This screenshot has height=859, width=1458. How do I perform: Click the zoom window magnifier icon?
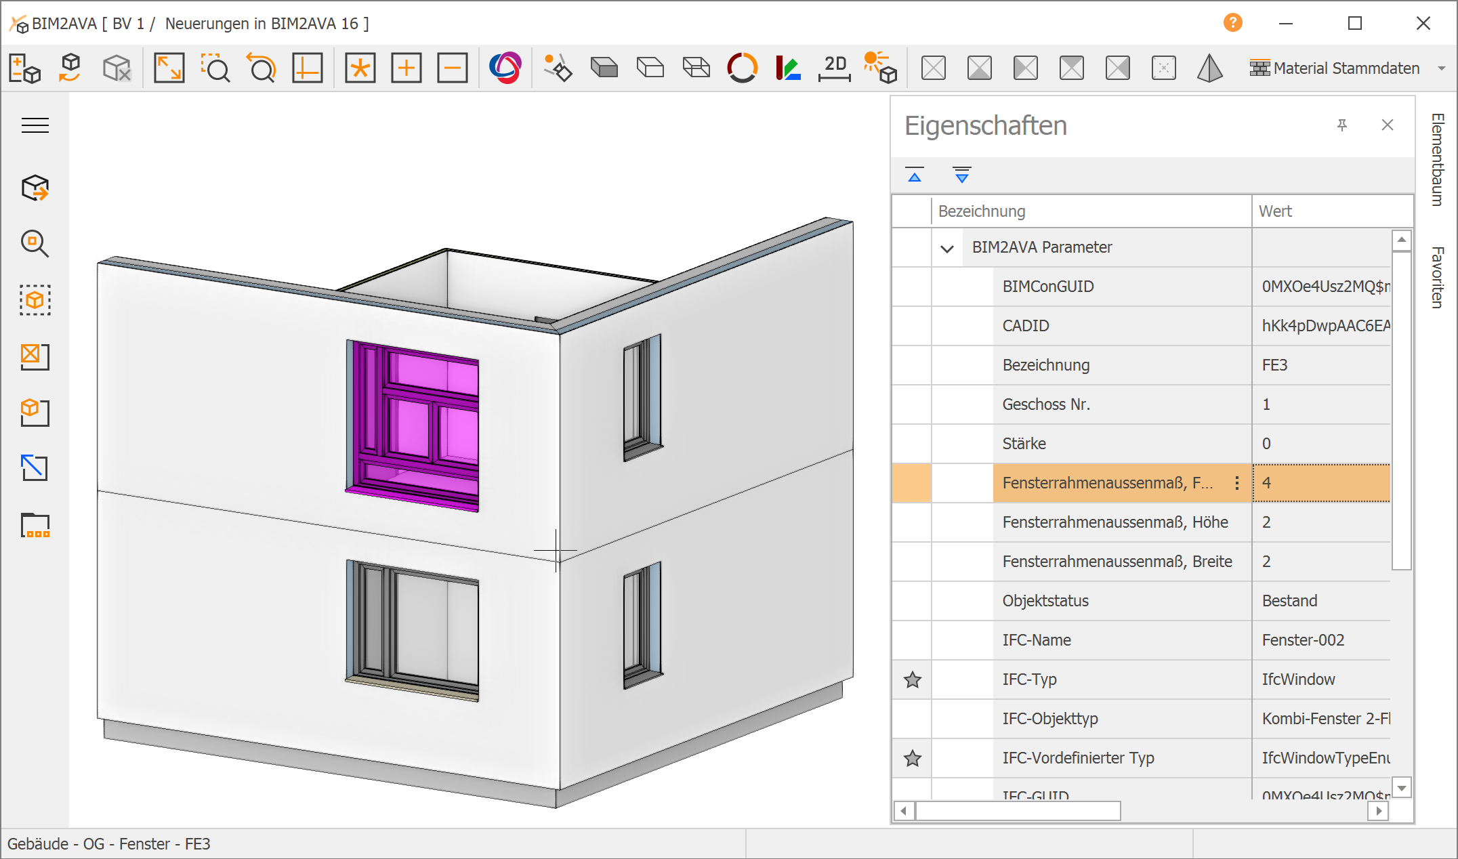point(215,68)
